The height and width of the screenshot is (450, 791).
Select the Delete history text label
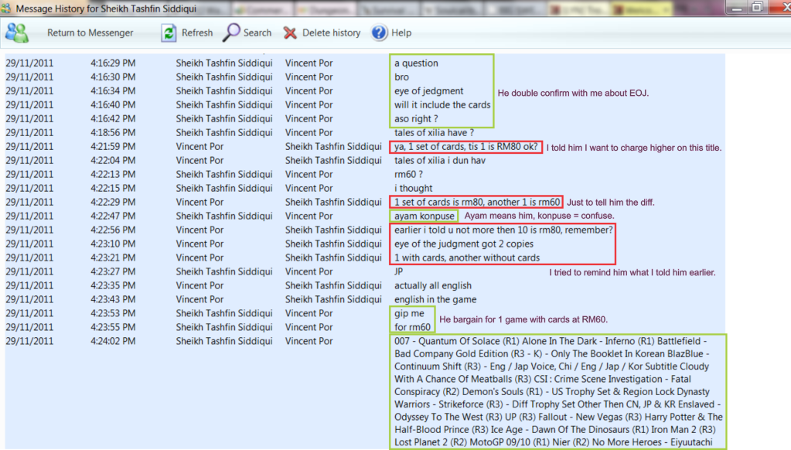point(331,32)
